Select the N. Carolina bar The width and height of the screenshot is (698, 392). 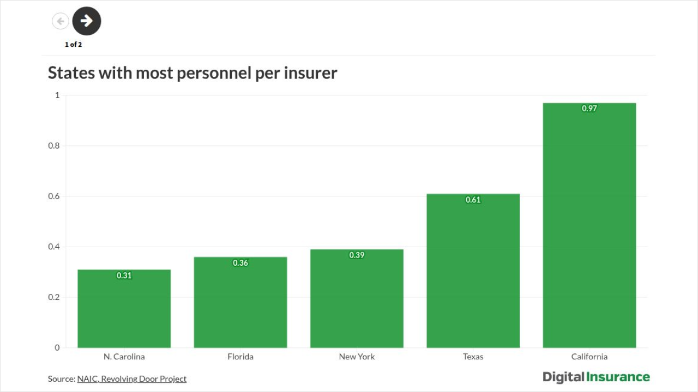(124, 310)
